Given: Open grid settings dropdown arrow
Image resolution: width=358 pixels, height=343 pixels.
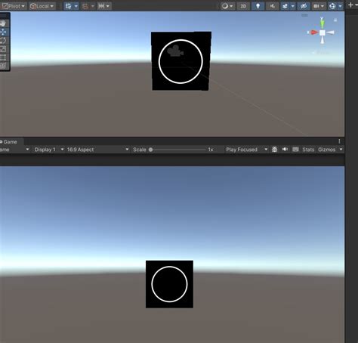Looking at the screenshot, I should (x=76, y=6).
